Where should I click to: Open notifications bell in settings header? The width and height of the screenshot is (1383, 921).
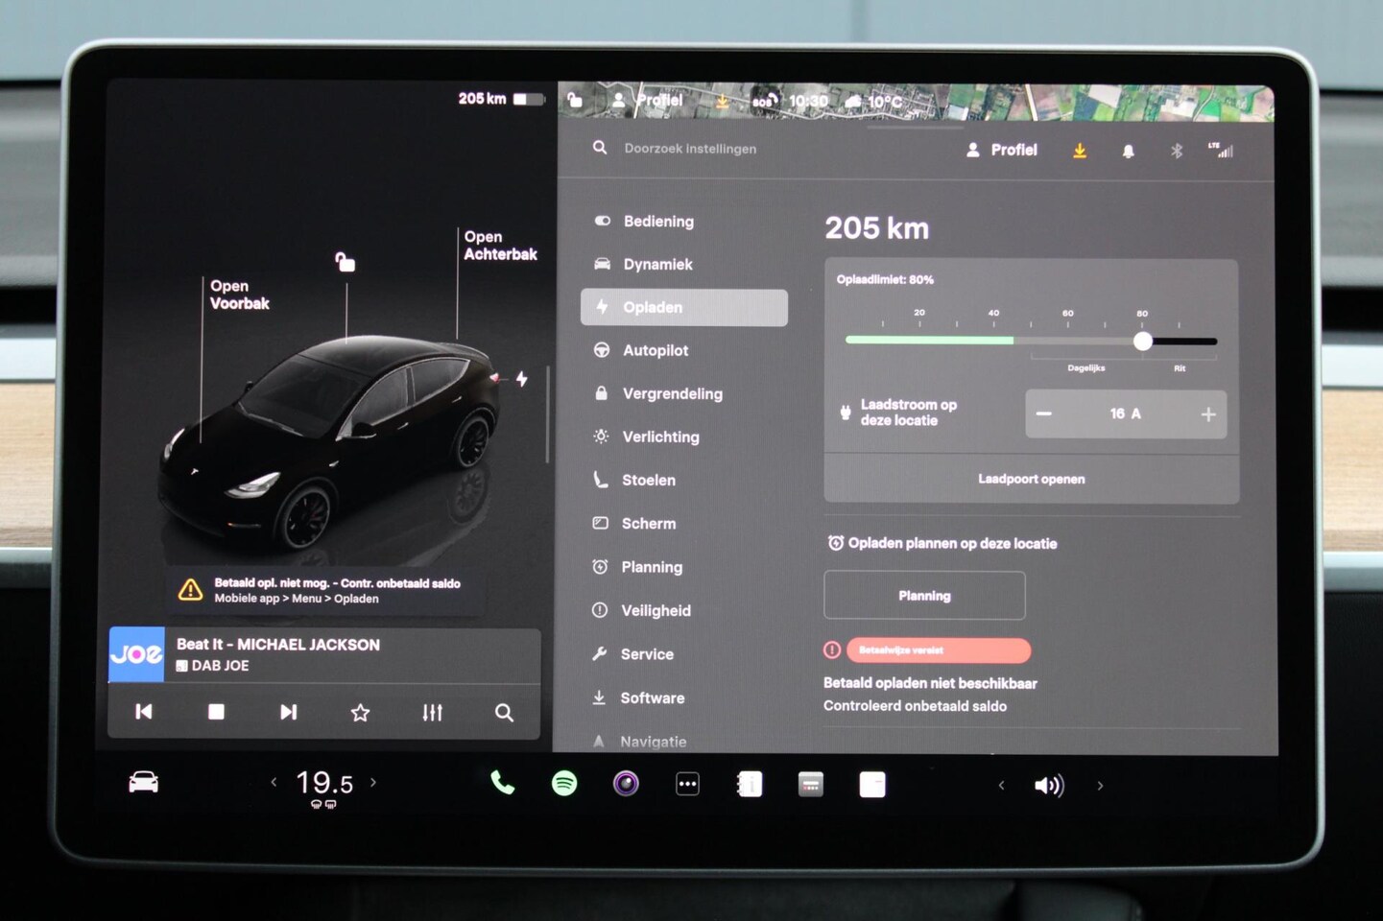pyautogui.click(x=1128, y=151)
